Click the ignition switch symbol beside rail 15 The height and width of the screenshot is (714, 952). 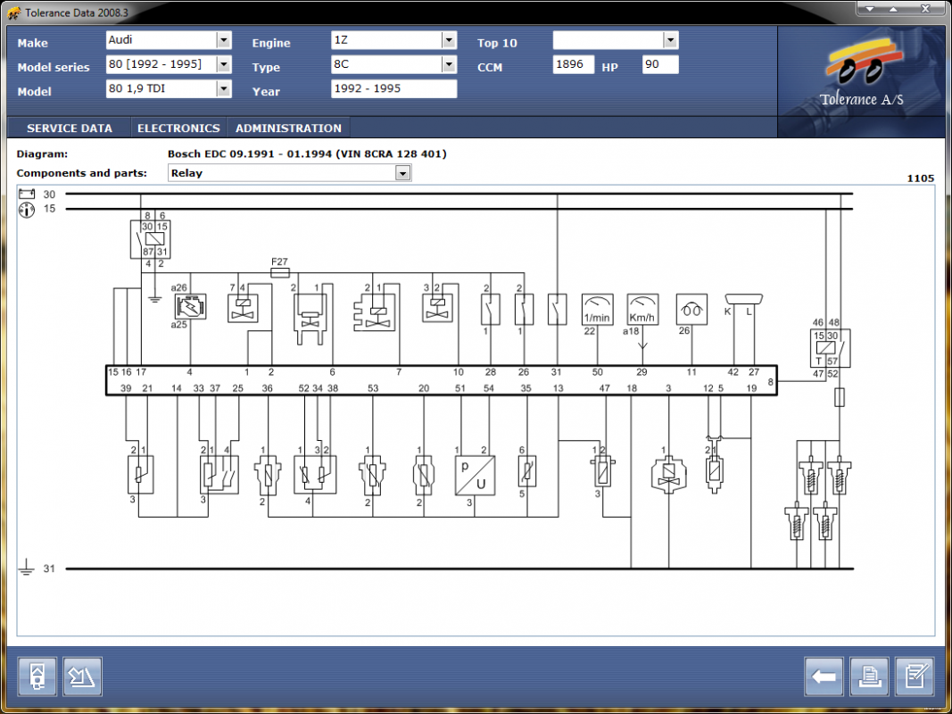pyautogui.click(x=27, y=210)
